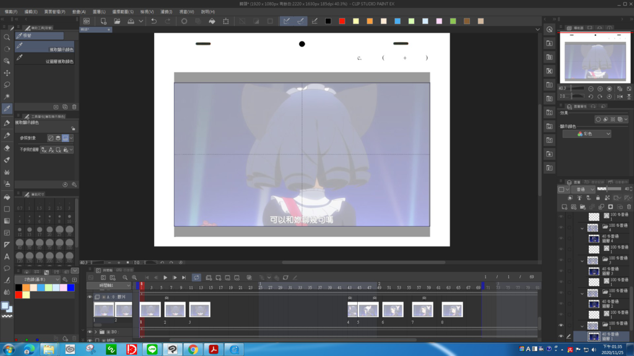634x356 pixels.
Task: Collapse layer folder 1
Action: click(x=582, y=326)
